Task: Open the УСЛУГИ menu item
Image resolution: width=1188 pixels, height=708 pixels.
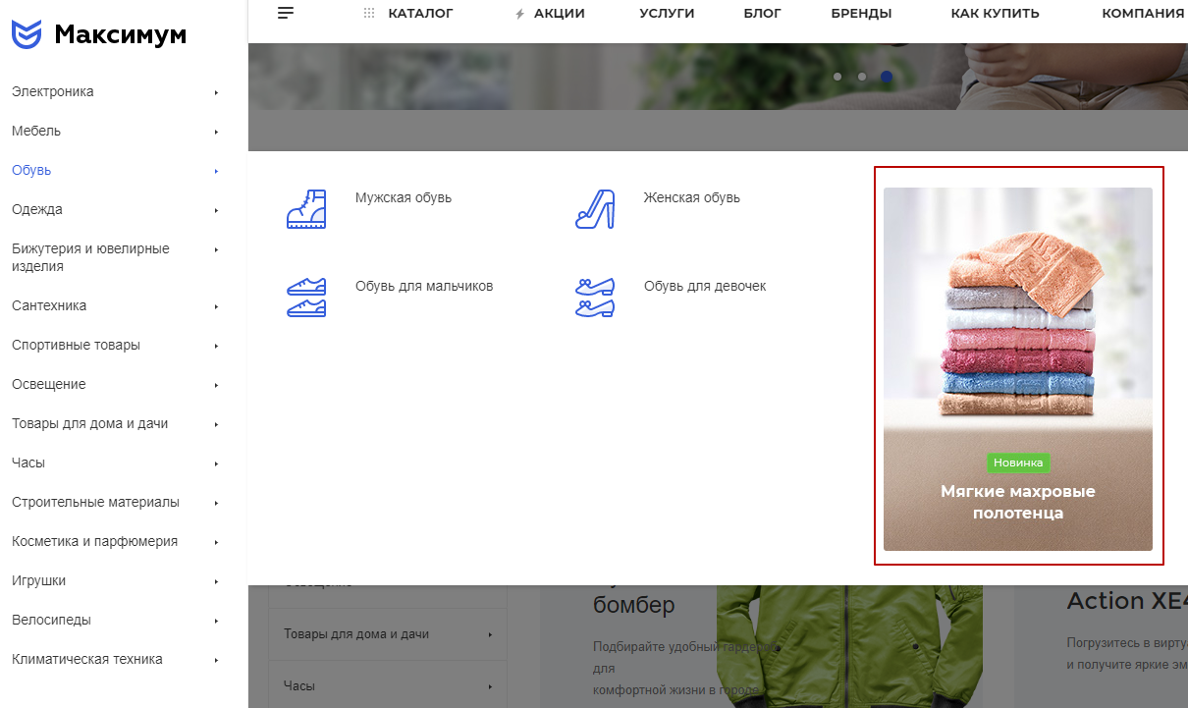Action: (x=667, y=14)
